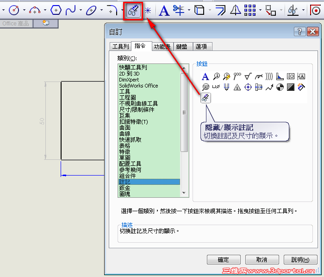The image size is (324, 277).
Task: Click the Area Hatch/Fill button
Action: click(x=291, y=87)
